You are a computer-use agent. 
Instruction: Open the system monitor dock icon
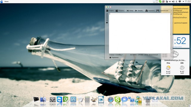(73, 100)
